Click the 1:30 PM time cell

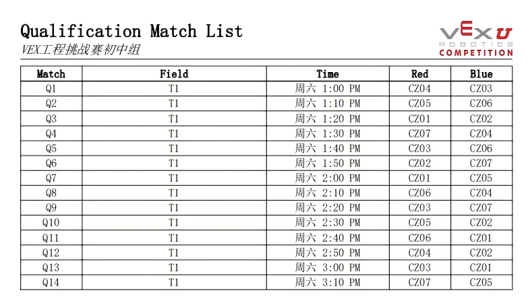(x=328, y=133)
